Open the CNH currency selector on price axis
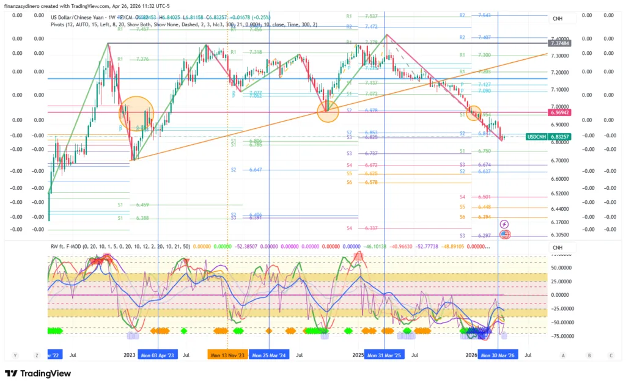Viewport: 626px width, 386px height. pyautogui.click(x=557, y=18)
